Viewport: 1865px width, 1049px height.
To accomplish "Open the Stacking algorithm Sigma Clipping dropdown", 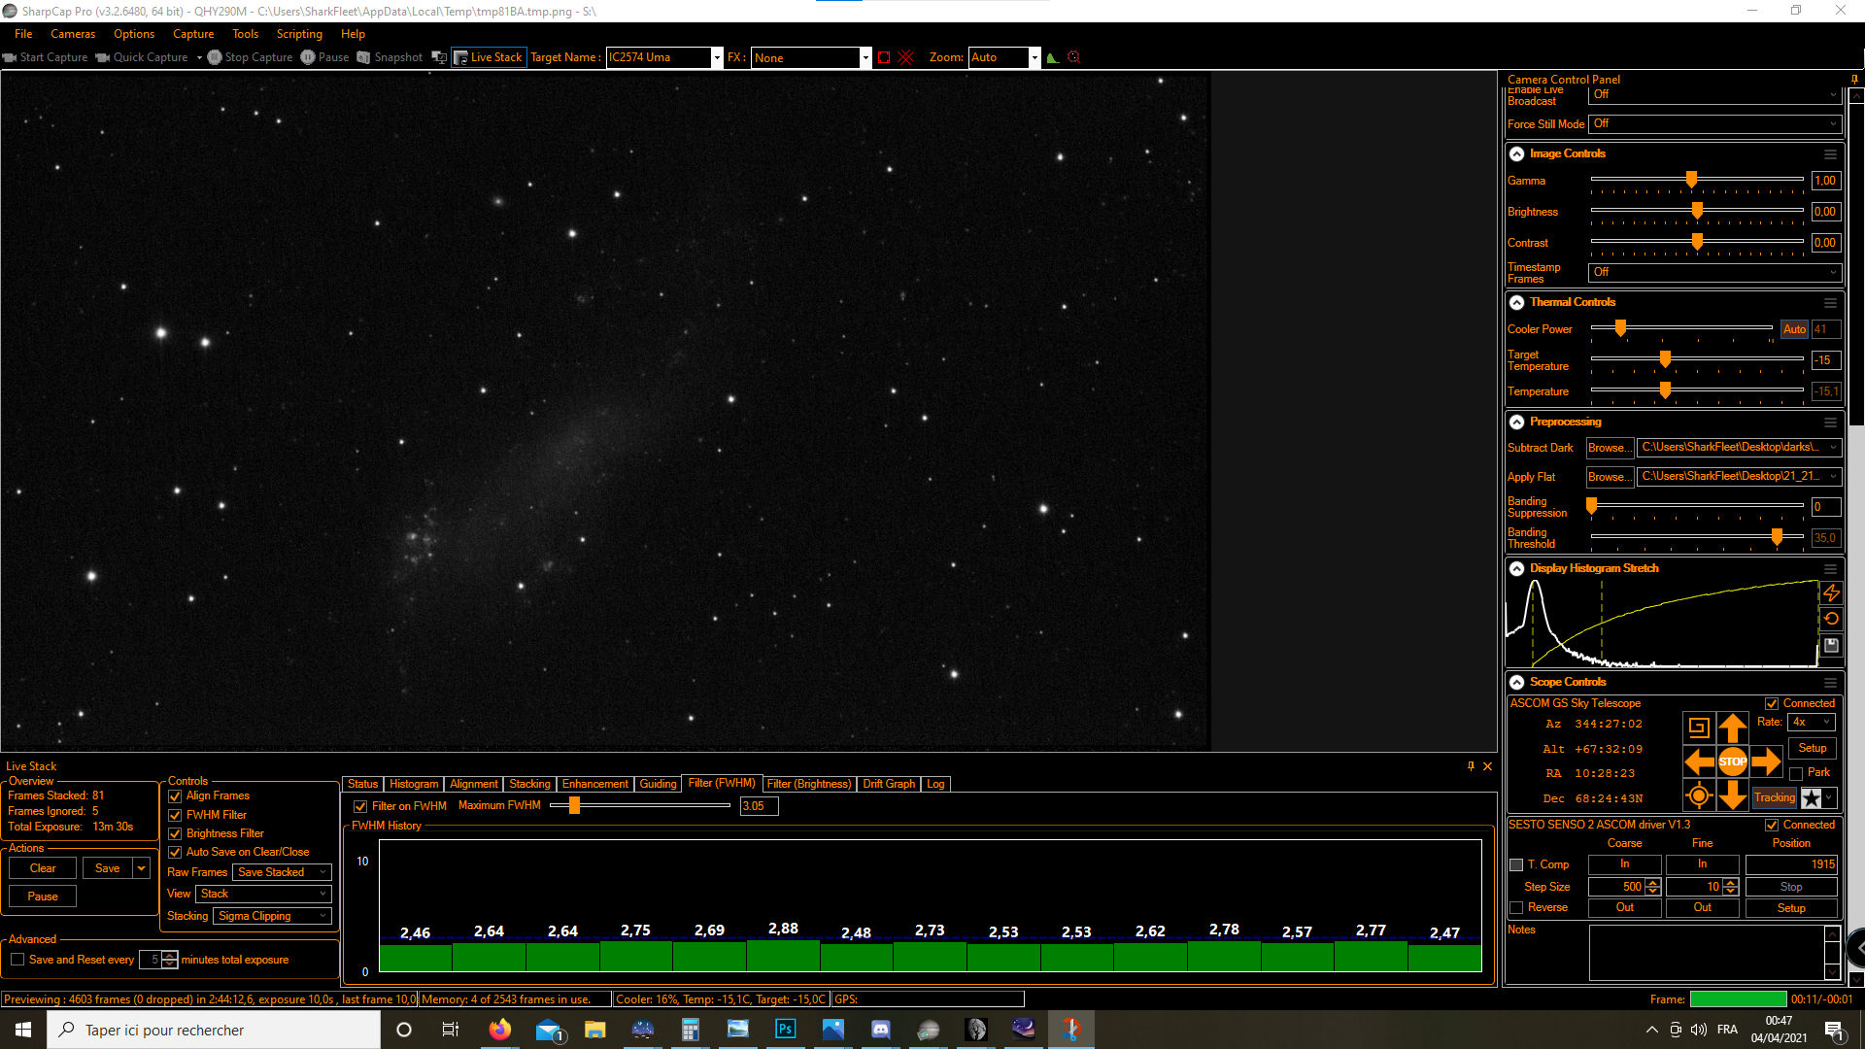I will 272,916.
